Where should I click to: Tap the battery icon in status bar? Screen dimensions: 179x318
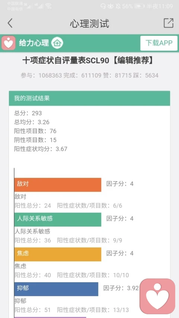139,6
